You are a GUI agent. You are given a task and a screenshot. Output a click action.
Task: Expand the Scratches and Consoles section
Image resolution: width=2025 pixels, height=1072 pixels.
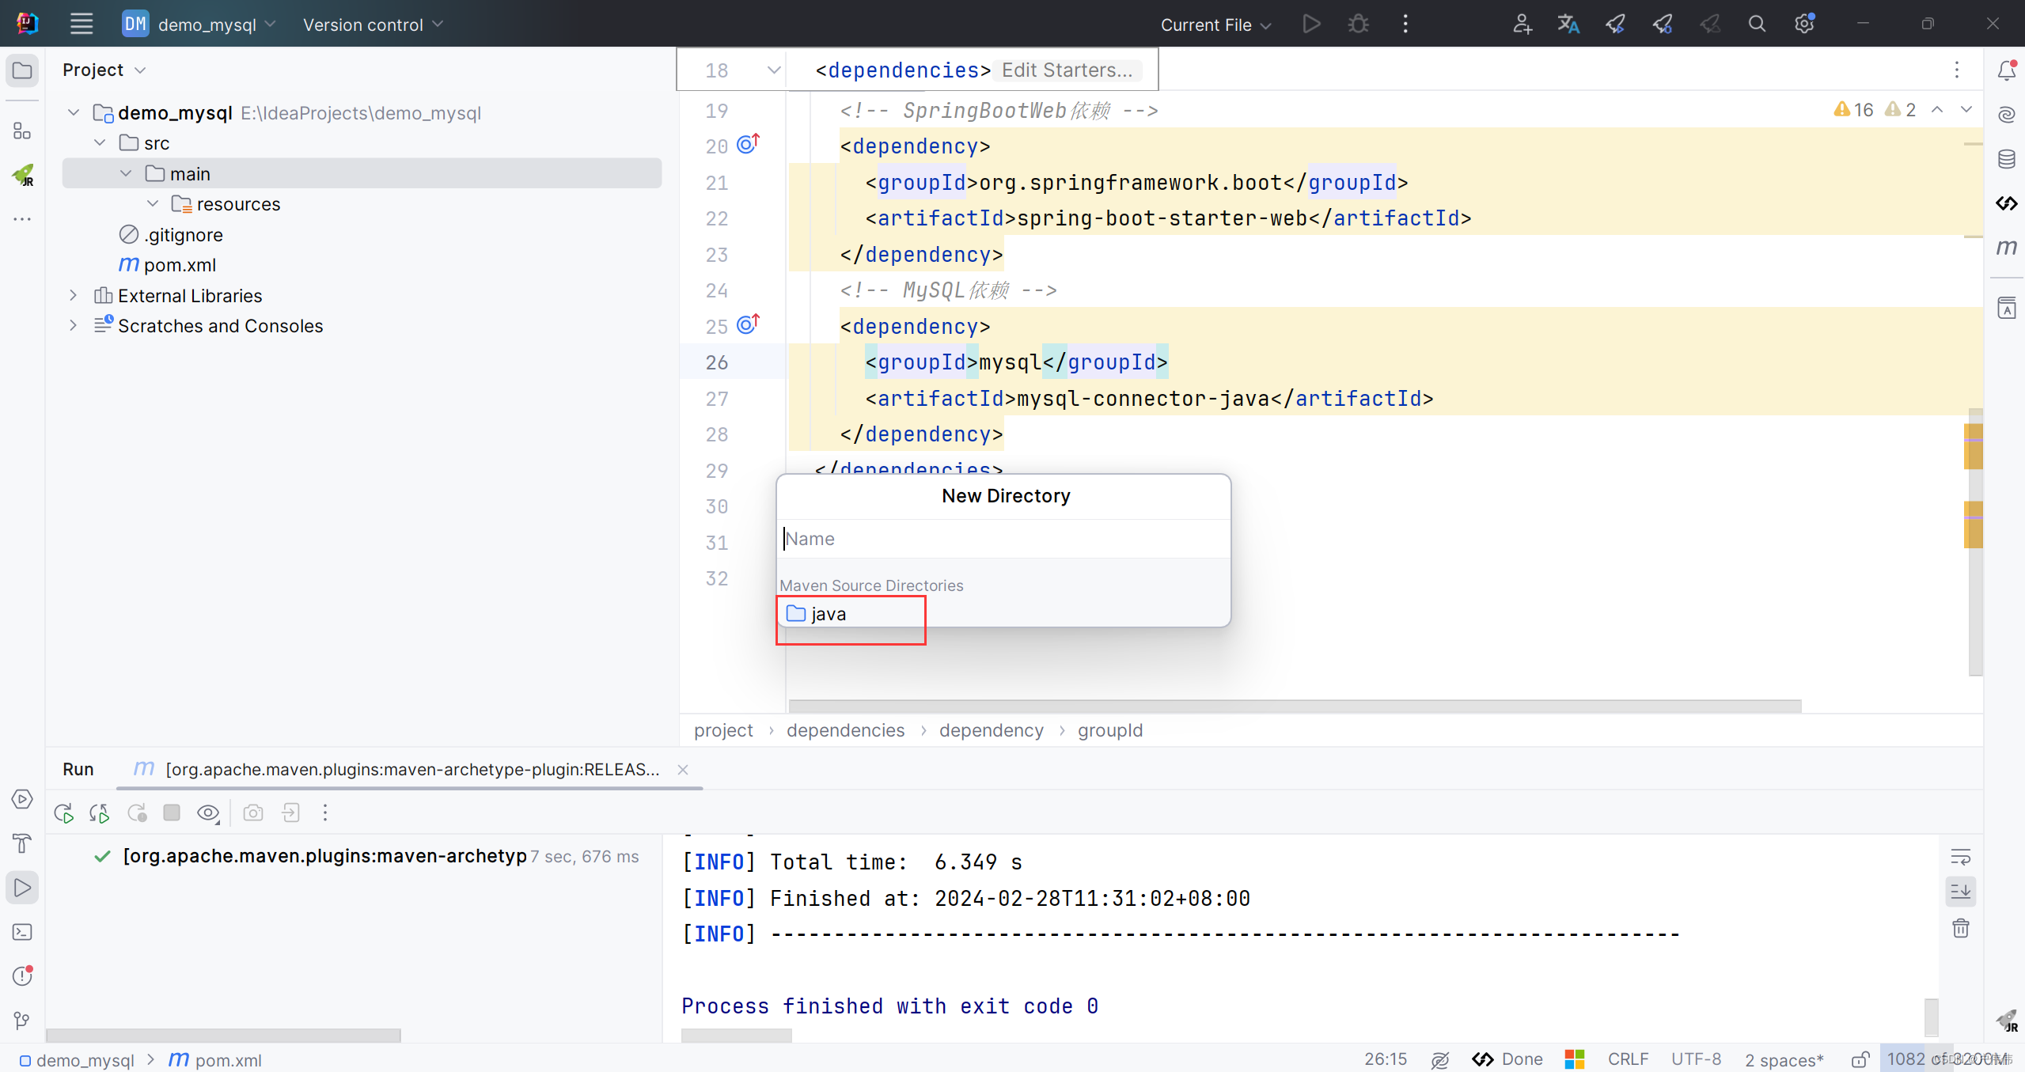pyautogui.click(x=74, y=325)
